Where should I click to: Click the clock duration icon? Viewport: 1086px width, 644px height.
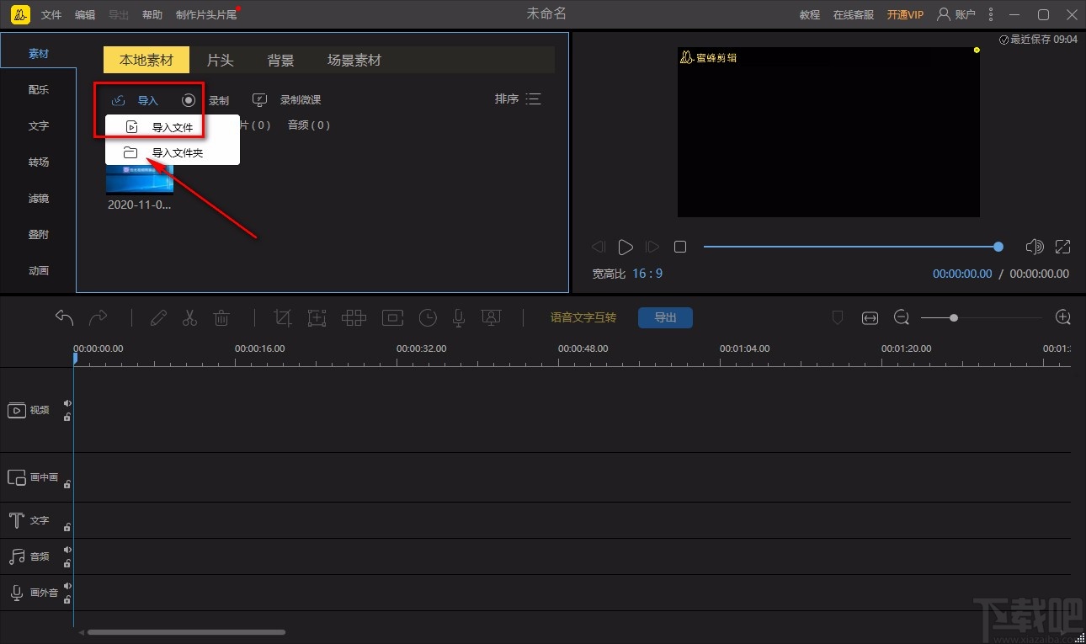pos(429,317)
